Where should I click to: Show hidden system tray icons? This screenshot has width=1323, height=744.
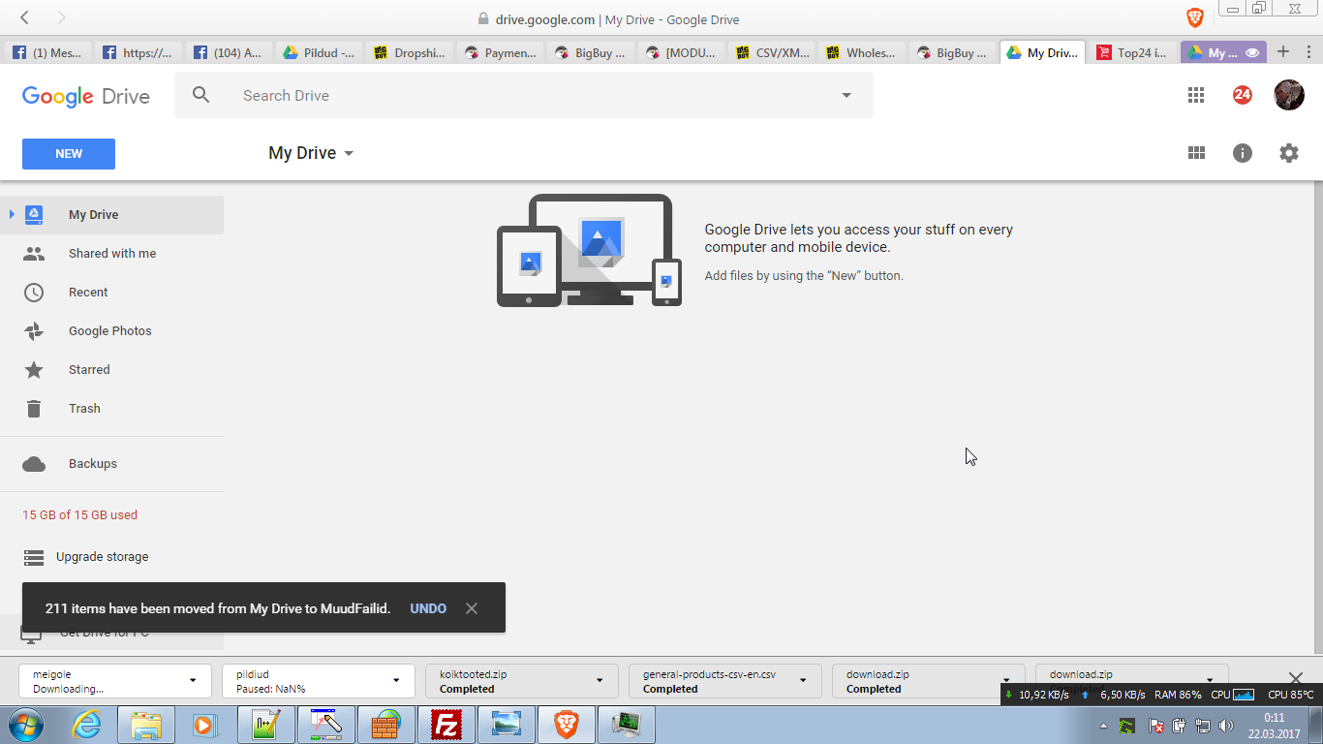pyautogui.click(x=1103, y=726)
